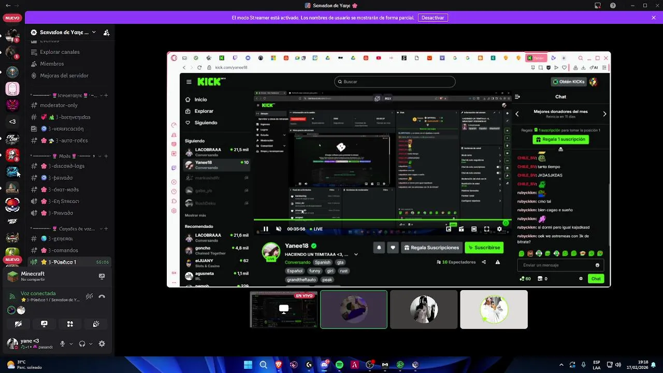Open Discord user settings gear
The height and width of the screenshot is (373, 663).
(102, 343)
